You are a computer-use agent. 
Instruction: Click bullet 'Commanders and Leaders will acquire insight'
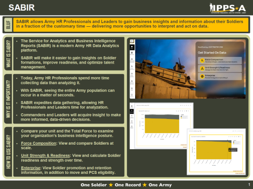[71, 117]
